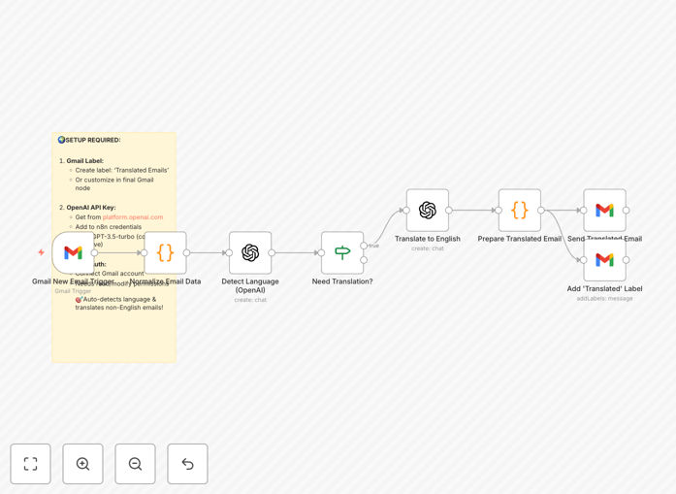Screen dimensions: 676x494
Task: Click the true output of Need Translation?
Action: [364, 246]
